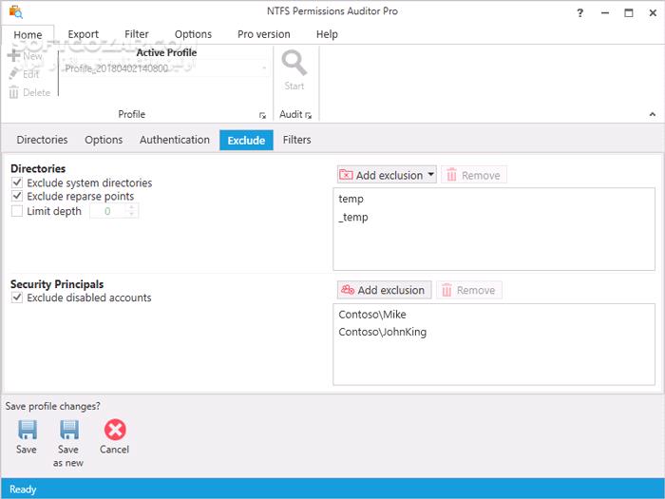Click the New profile plus icon
Screen dimensions: 665x499
click(x=13, y=56)
